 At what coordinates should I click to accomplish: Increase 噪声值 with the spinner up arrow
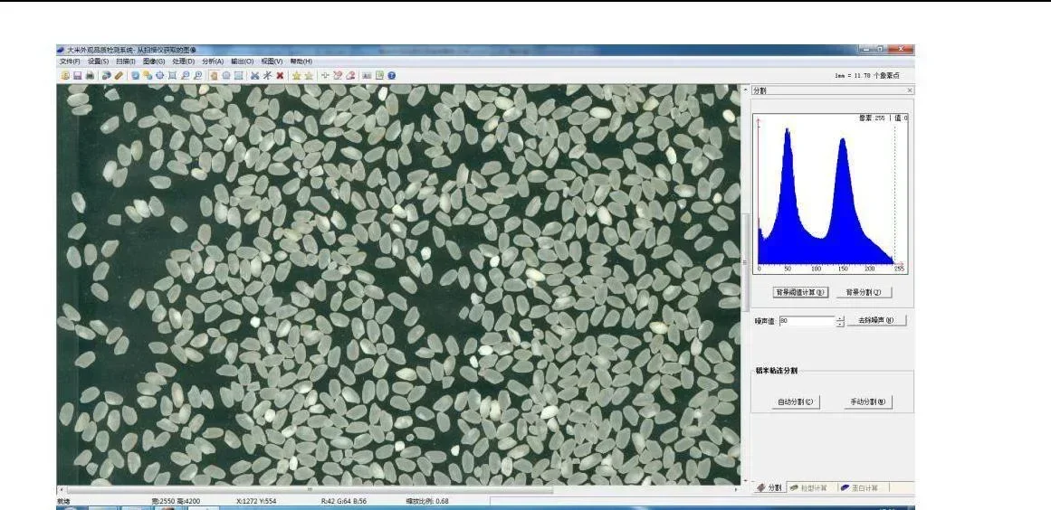click(x=840, y=317)
